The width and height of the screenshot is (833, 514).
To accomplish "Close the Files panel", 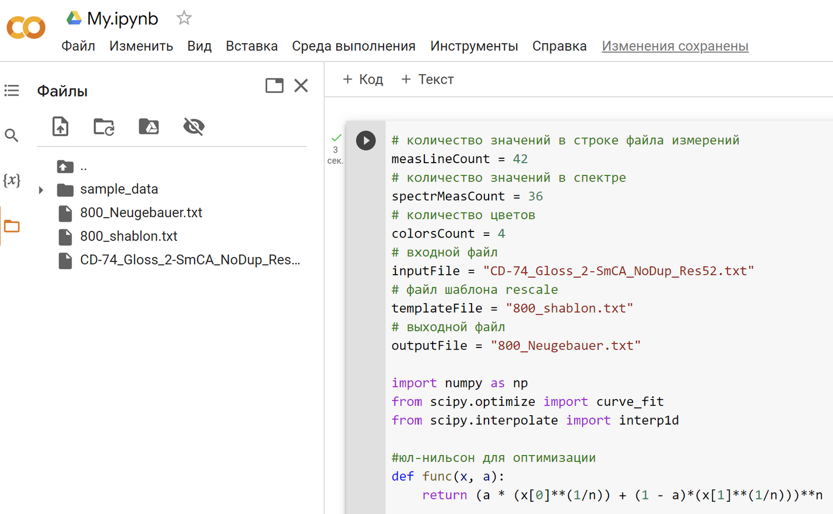I will (301, 85).
